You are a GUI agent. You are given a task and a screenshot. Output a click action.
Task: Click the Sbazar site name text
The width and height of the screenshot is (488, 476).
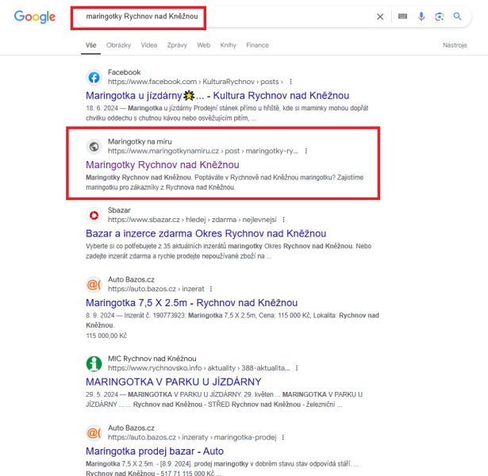tap(119, 210)
